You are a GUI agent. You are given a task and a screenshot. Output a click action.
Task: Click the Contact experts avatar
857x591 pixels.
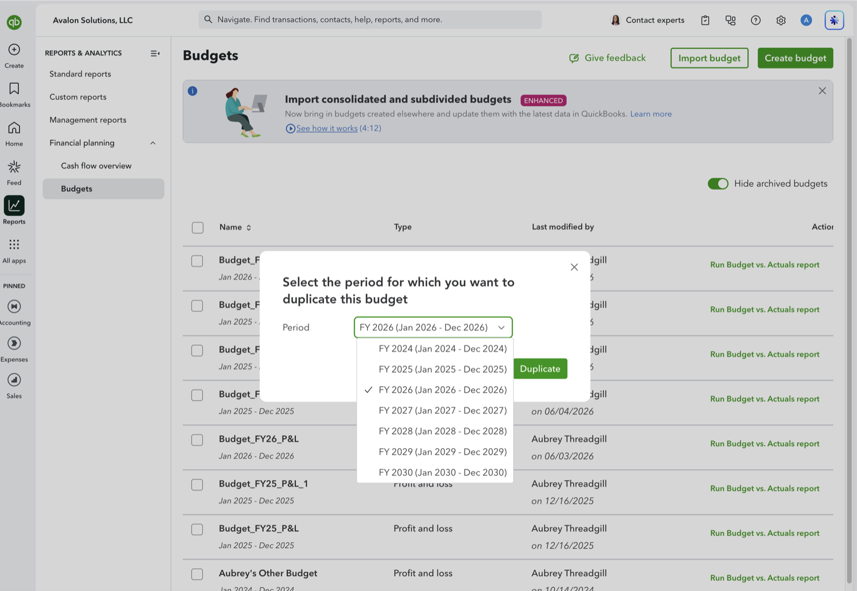tap(615, 20)
